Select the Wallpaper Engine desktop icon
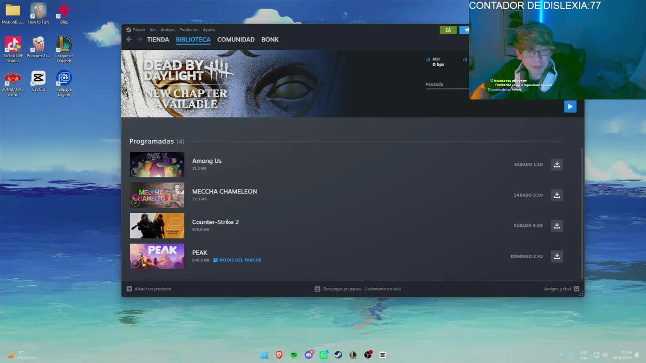 [64, 84]
